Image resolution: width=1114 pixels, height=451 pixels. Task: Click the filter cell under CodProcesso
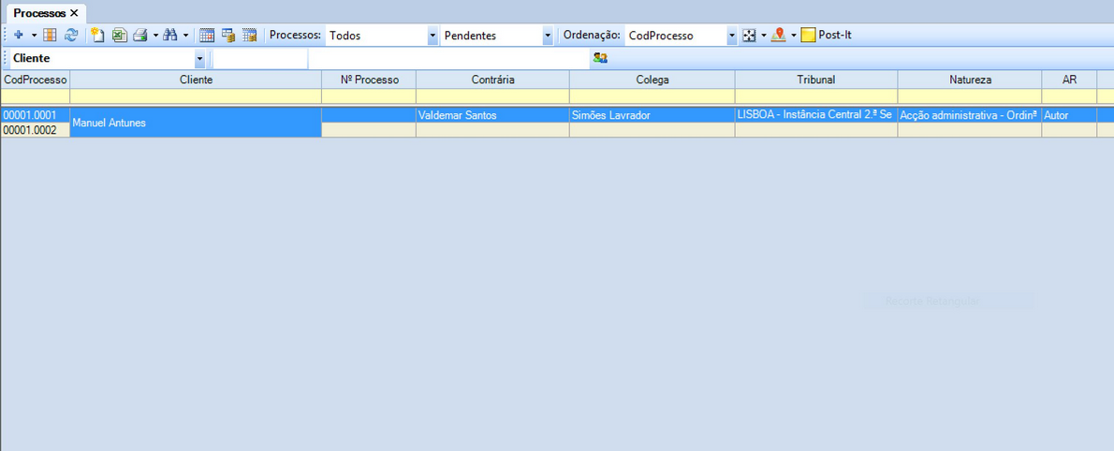coord(35,96)
